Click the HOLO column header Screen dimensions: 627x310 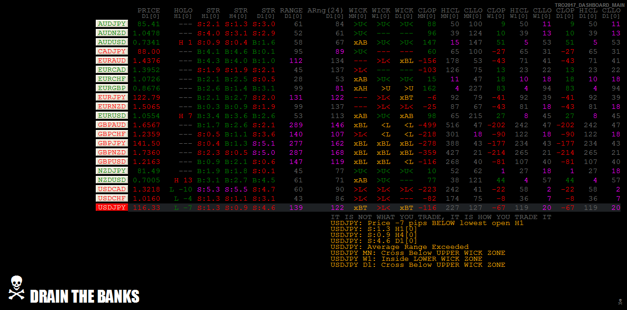[183, 10]
